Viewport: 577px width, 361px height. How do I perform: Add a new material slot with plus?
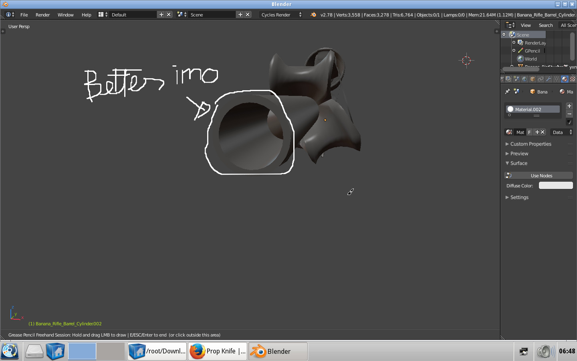pyautogui.click(x=569, y=106)
